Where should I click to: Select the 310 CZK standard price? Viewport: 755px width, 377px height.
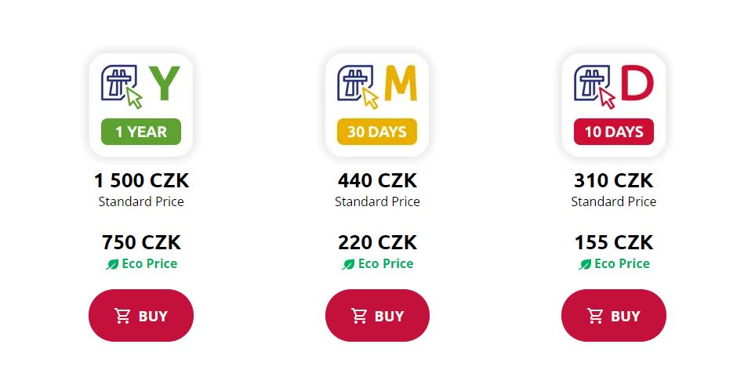(x=614, y=181)
